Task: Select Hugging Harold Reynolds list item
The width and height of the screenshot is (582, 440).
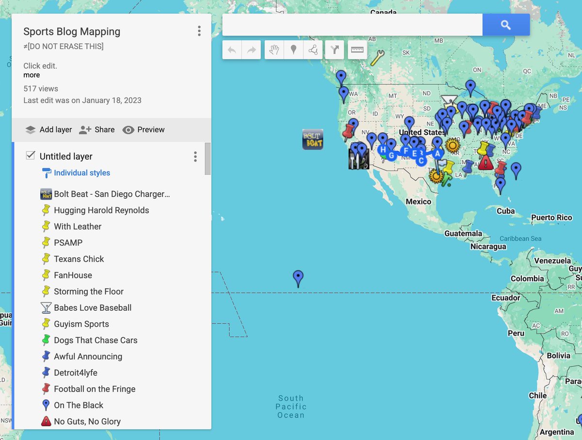Action: point(101,210)
